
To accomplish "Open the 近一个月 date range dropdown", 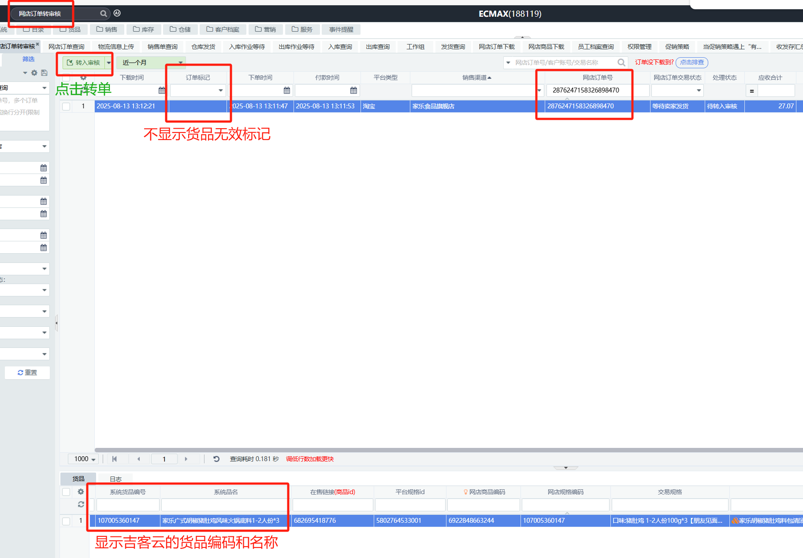I will point(151,63).
